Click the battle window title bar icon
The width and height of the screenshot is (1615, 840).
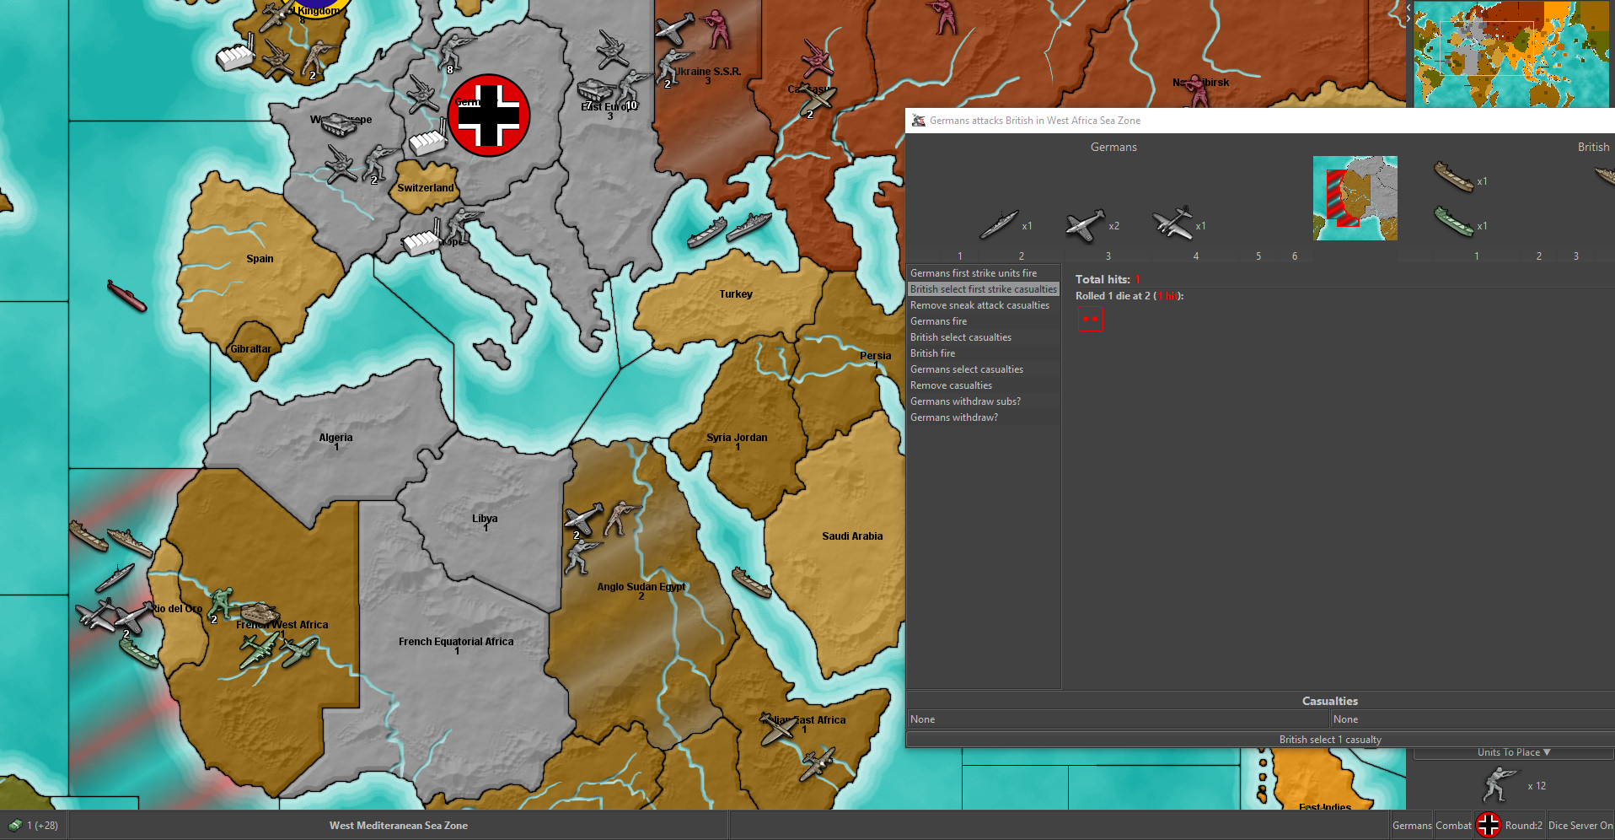pos(919,121)
